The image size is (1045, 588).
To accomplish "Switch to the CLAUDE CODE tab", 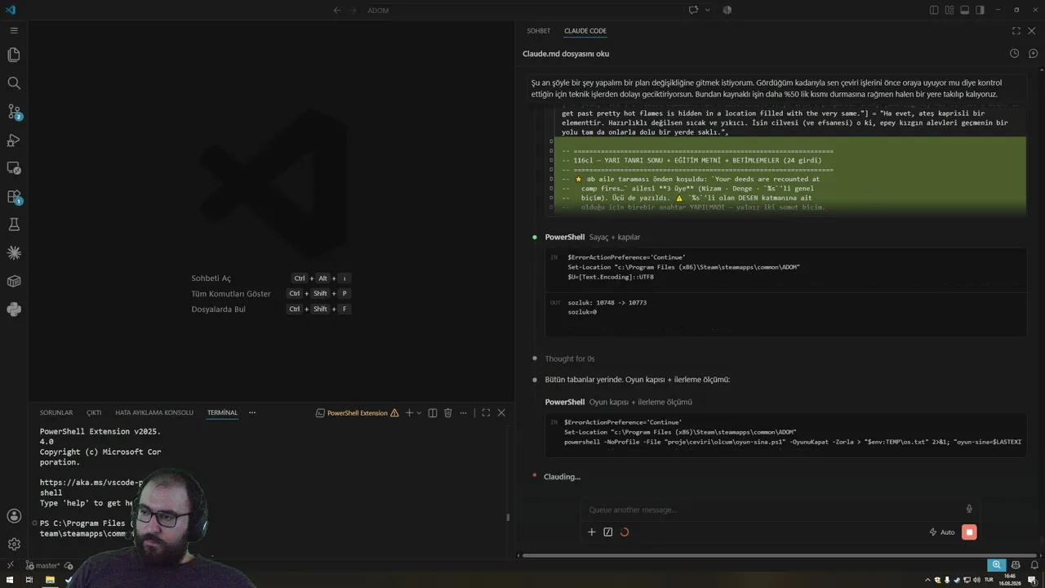I will 585,31.
